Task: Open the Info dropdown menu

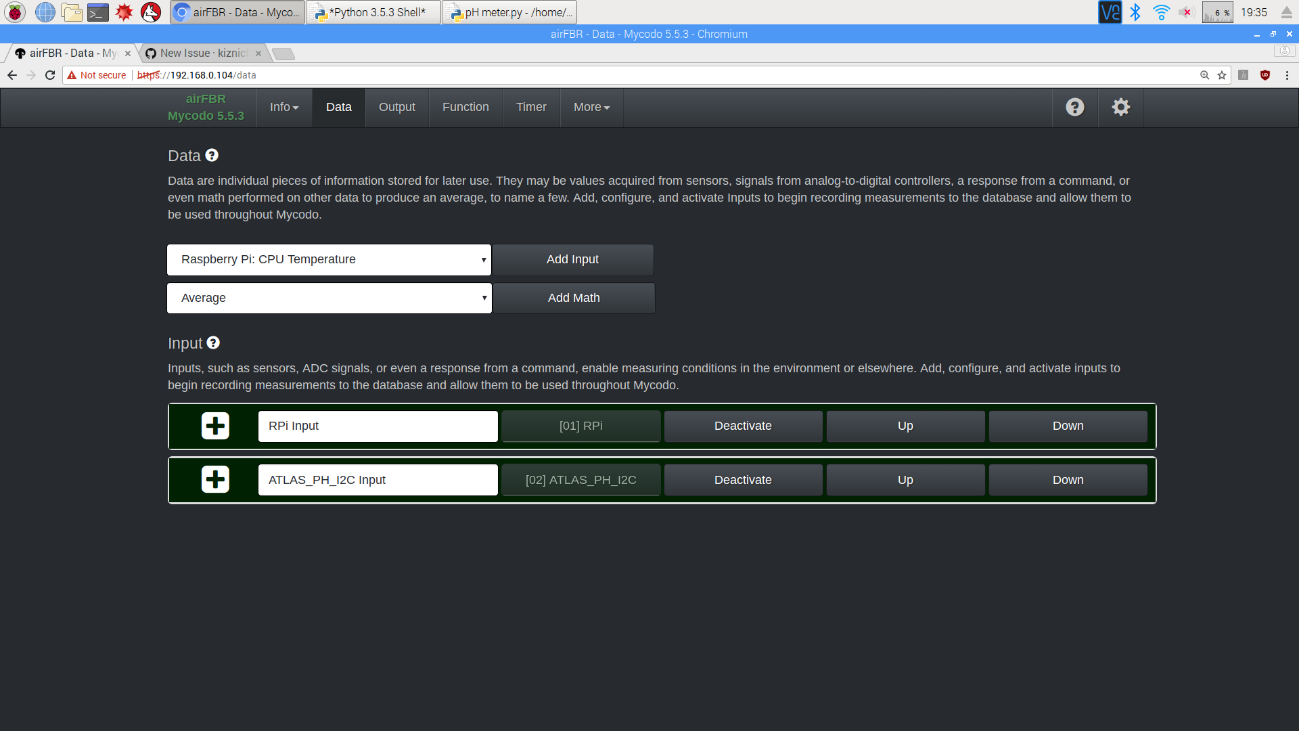Action: point(284,107)
